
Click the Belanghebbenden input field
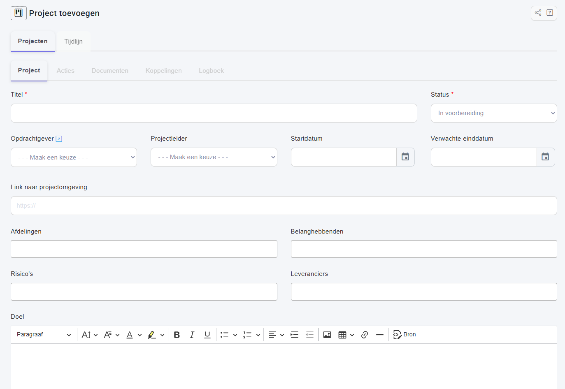pyautogui.click(x=424, y=249)
